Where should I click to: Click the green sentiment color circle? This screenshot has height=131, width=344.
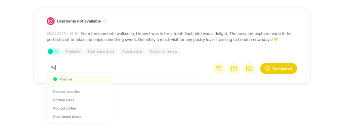50,51
